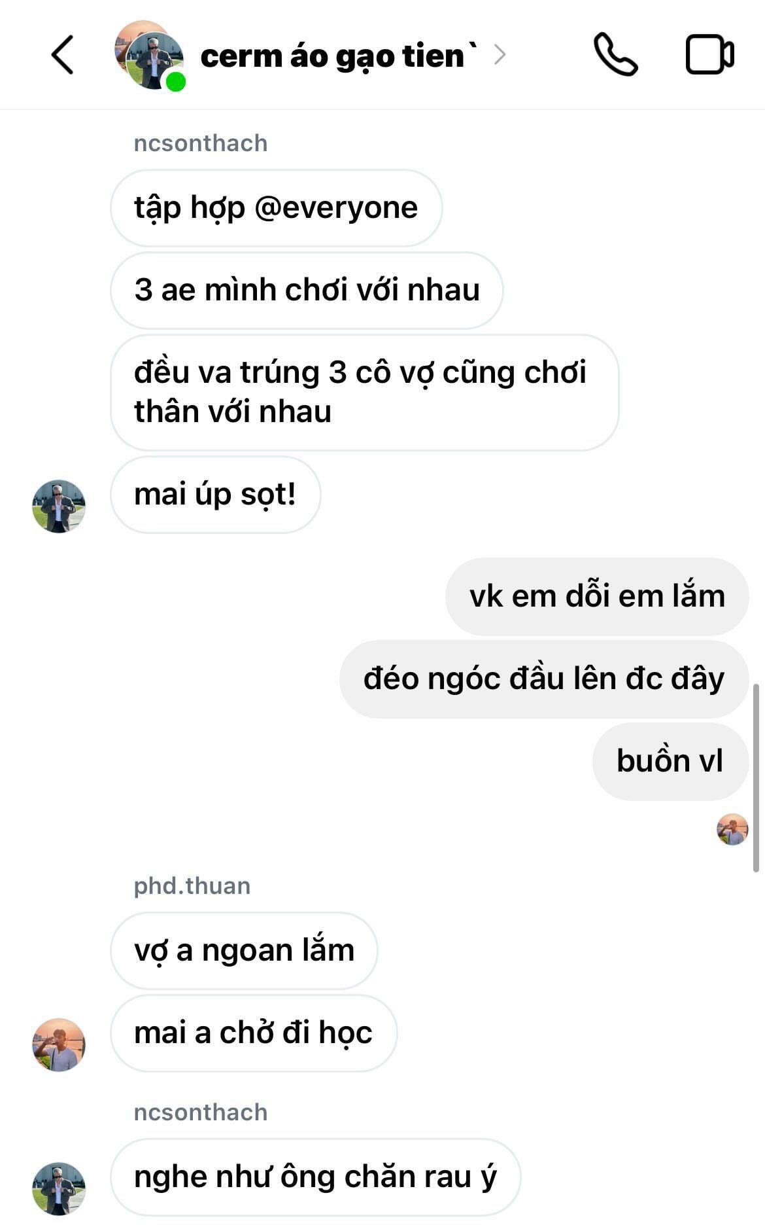Select the 'tập hợp @everyone' message

[x=276, y=208]
